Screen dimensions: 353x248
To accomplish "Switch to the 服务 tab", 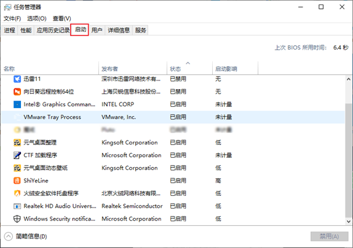I will tap(140, 30).
